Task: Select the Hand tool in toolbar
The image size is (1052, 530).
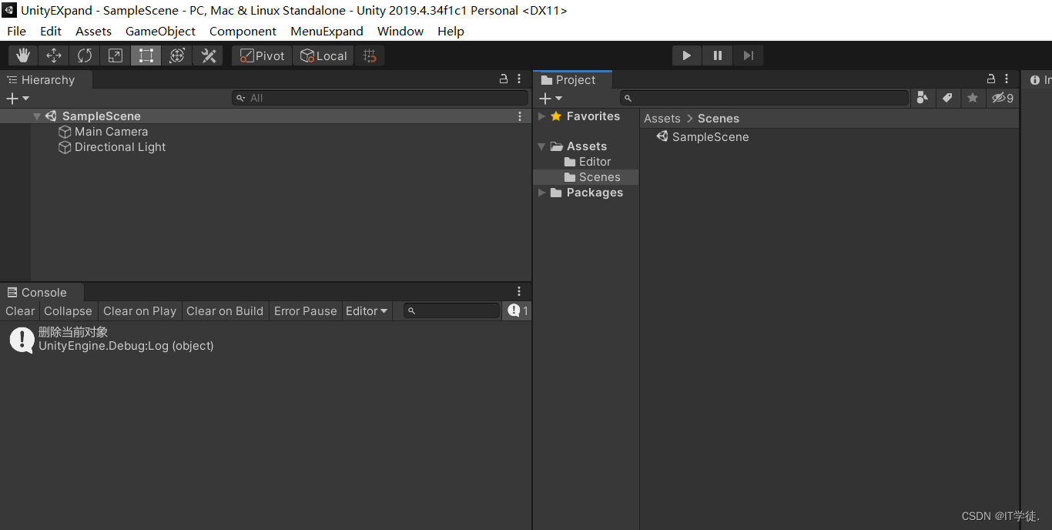Action: click(23, 55)
